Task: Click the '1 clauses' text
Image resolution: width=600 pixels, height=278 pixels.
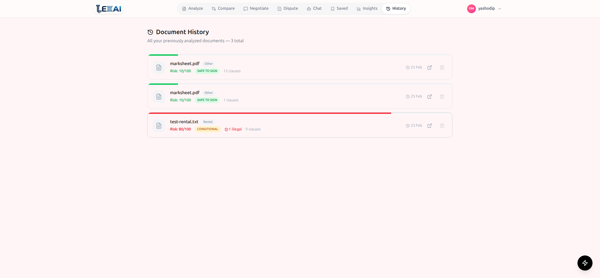Action: pyautogui.click(x=231, y=100)
